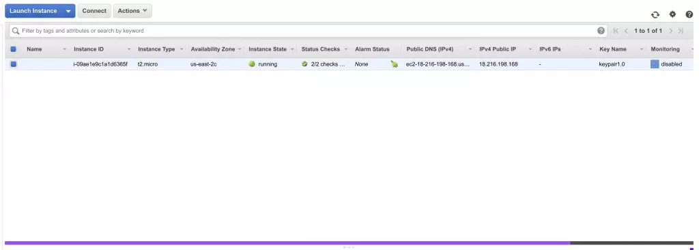The width and height of the screenshot is (699, 250).
Task: Click the monitoring disabled icon
Action: [655, 64]
